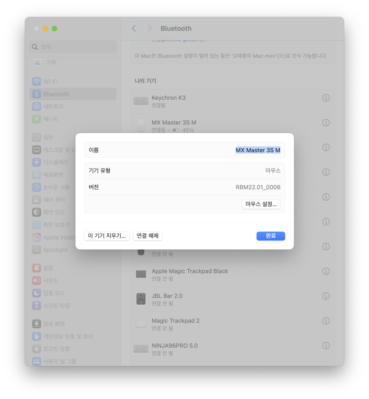
Task: Choose 배경화면 in the sidebar
Action: coord(52,175)
